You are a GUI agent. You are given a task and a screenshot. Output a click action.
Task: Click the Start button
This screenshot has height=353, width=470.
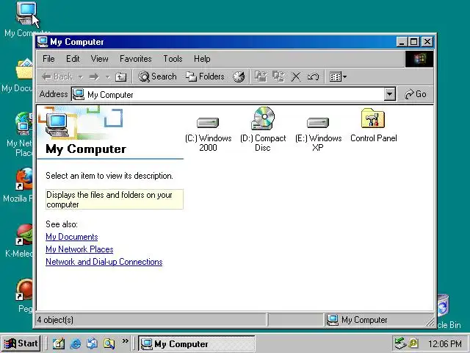[21, 343]
